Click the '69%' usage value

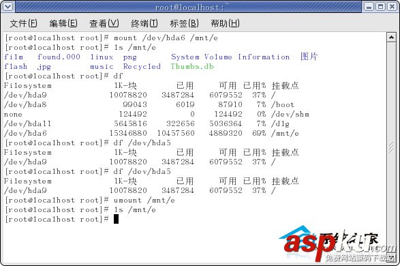coord(259,133)
